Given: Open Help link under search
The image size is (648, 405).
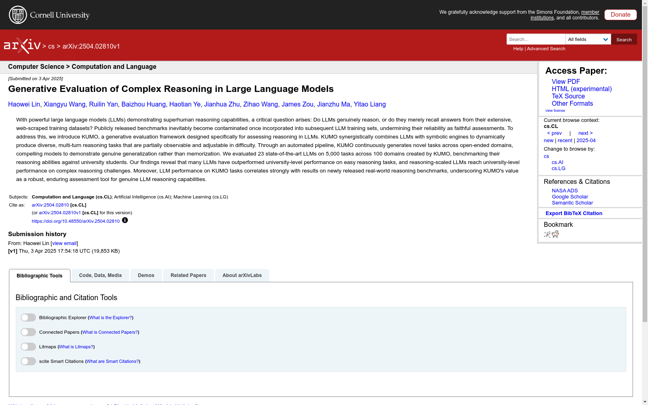Looking at the screenshot, I should pos(518,49).
